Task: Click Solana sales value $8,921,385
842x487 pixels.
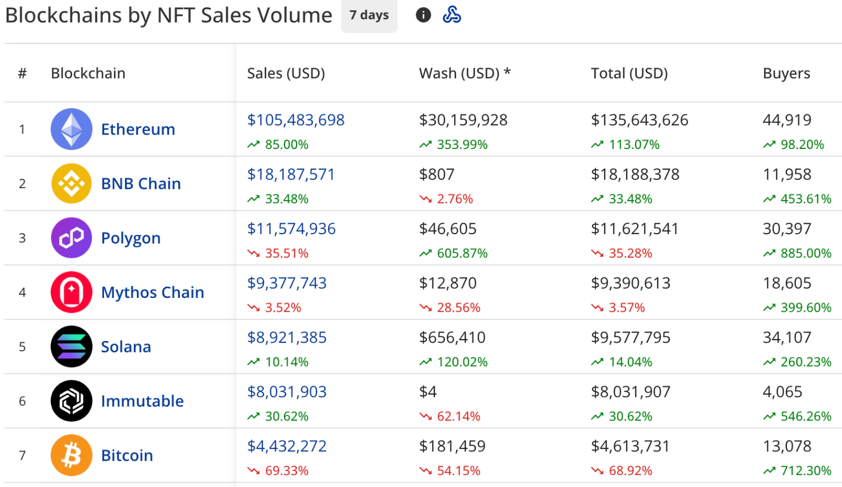Action: (x=287, y=337)
